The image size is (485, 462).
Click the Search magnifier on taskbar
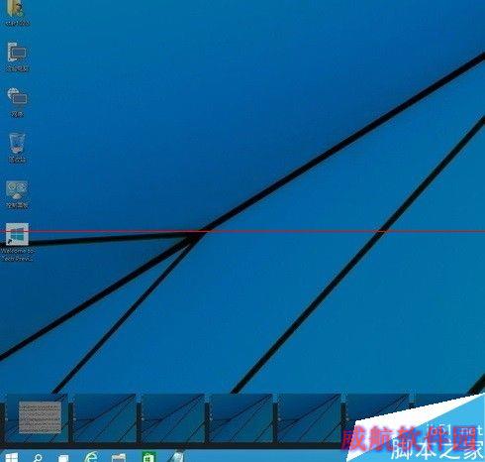(39, 458)
